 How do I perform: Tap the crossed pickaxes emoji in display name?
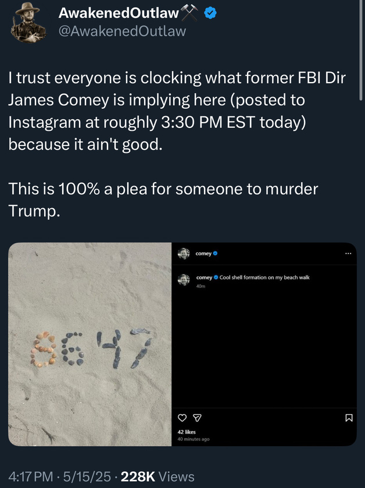pyautogui.click(x=189, y=13)
